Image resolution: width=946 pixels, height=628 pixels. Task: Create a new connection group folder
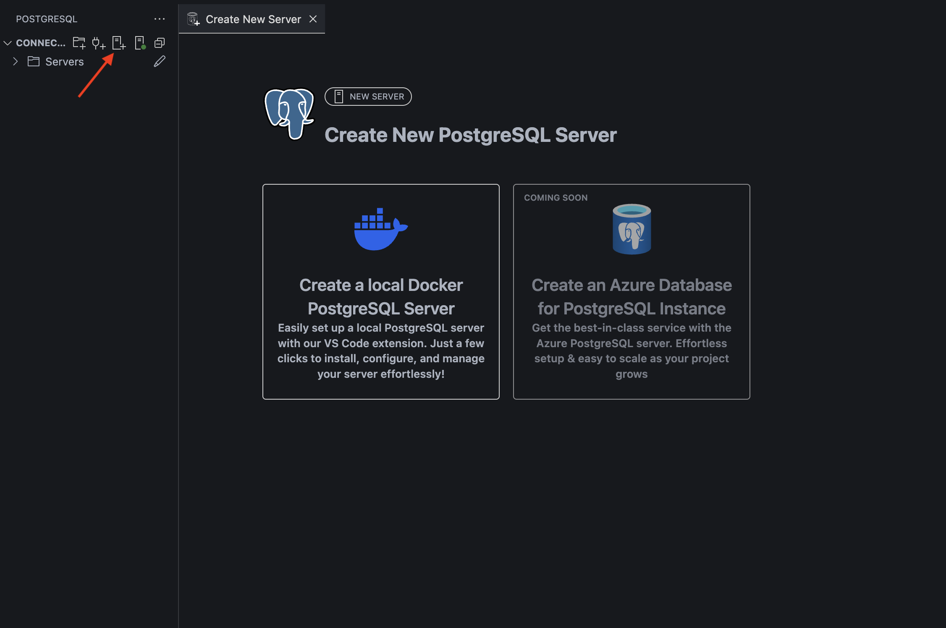click(79, 42)
